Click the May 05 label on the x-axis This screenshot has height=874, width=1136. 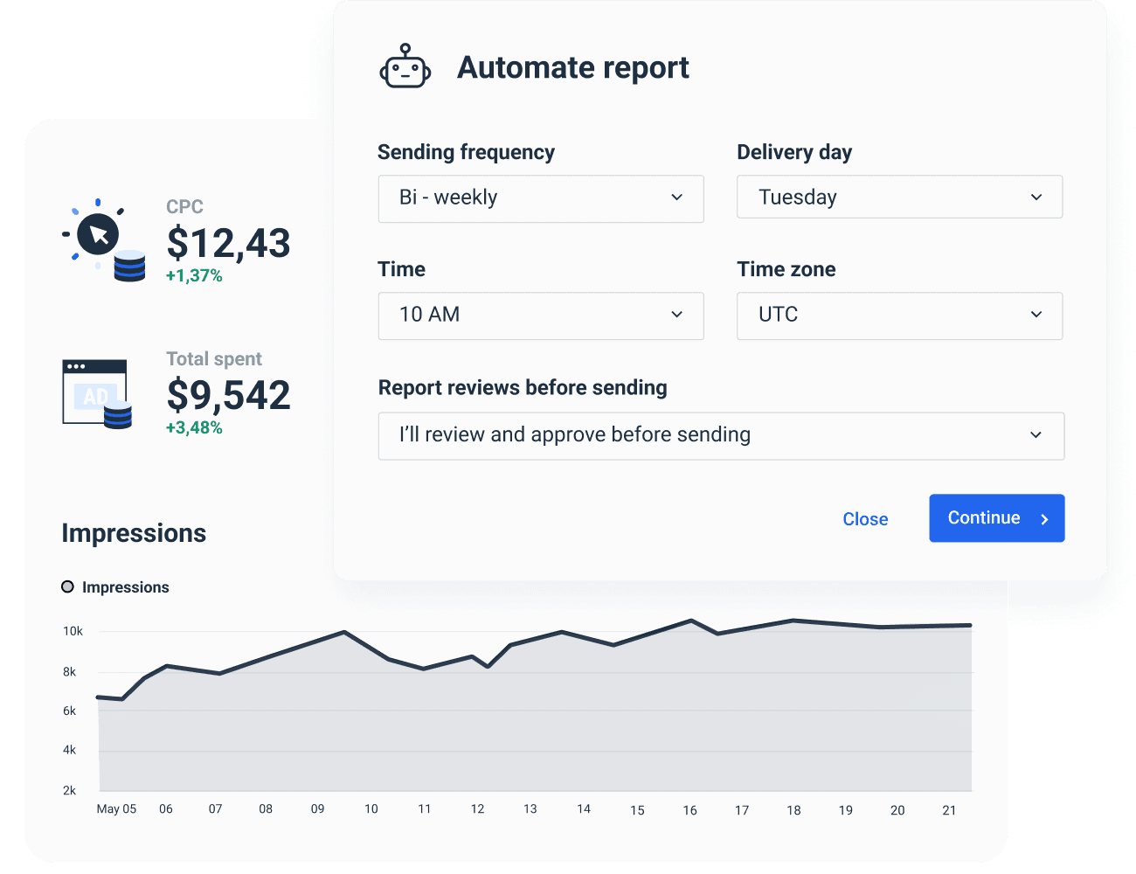pyautogui.click(x=116, y=808)
